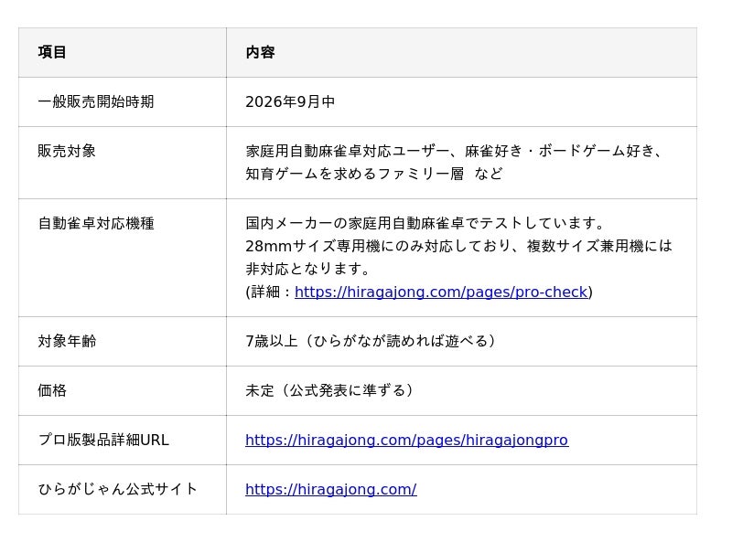The image size is (732, 542).
Task: Click the 2026年9月中 cell text
Action: click(x=290, y=101)
